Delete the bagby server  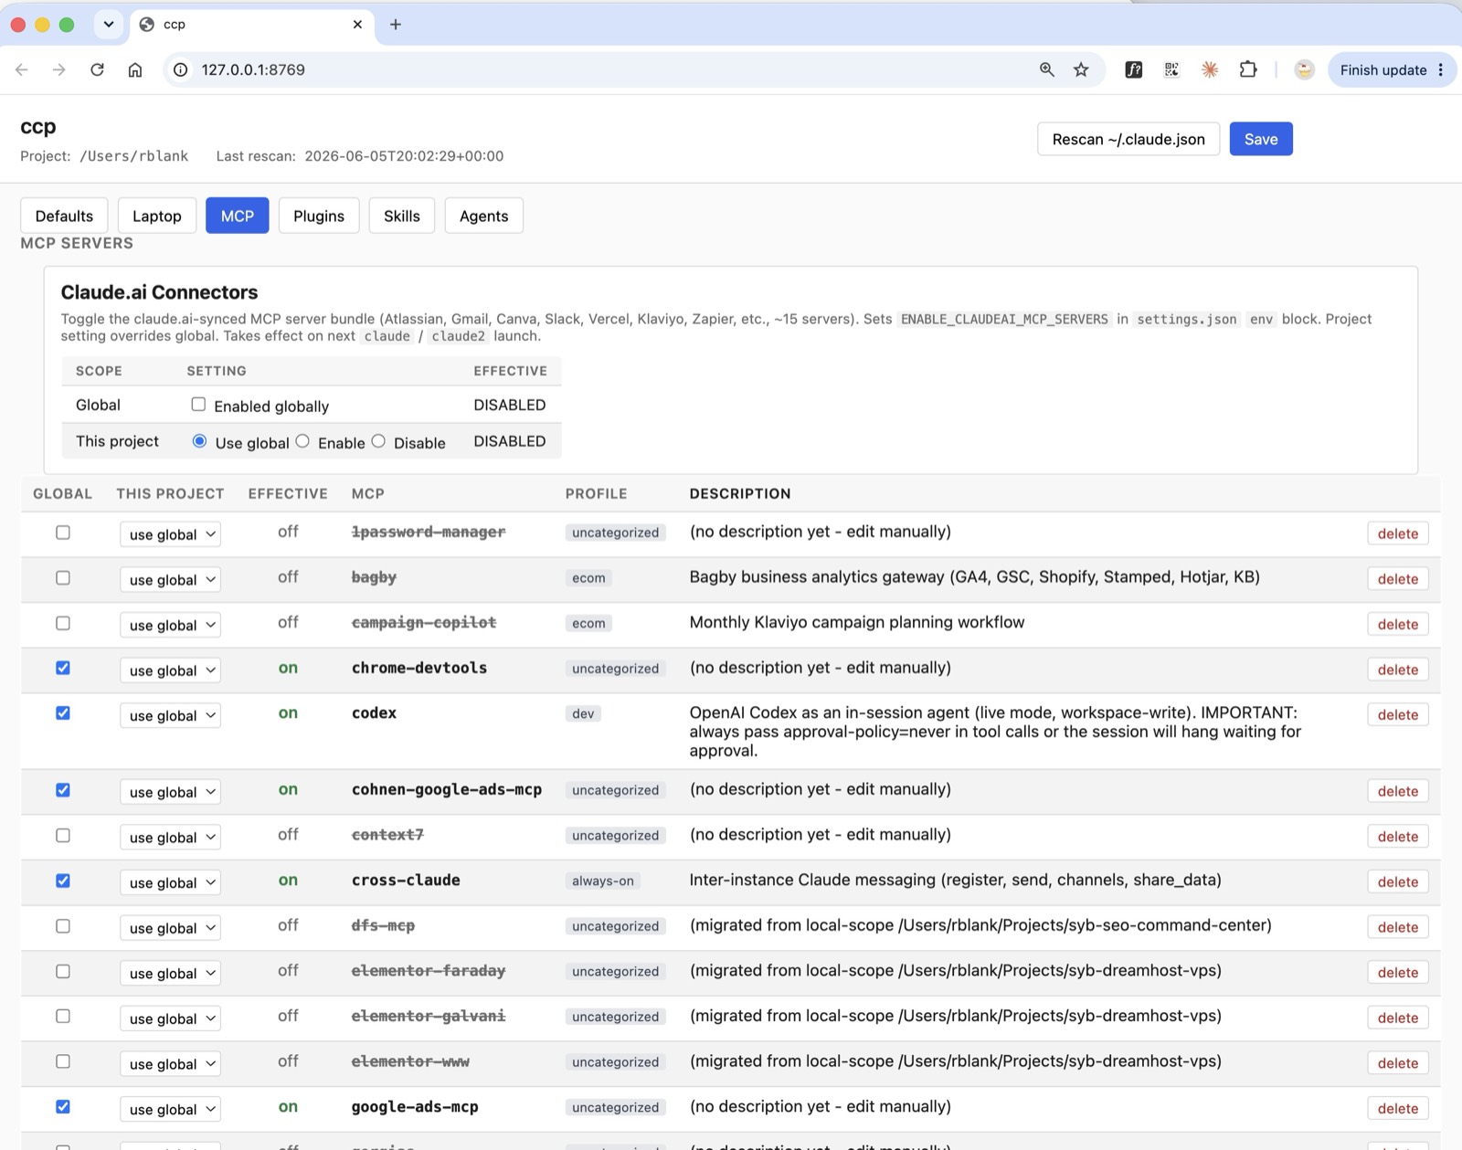click(x=1398, y=579)
